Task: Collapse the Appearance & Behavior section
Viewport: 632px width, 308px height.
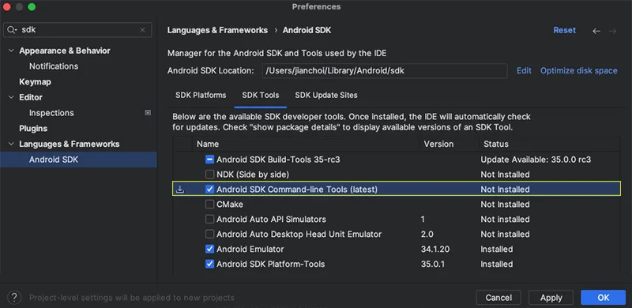Action: (11, 51)
